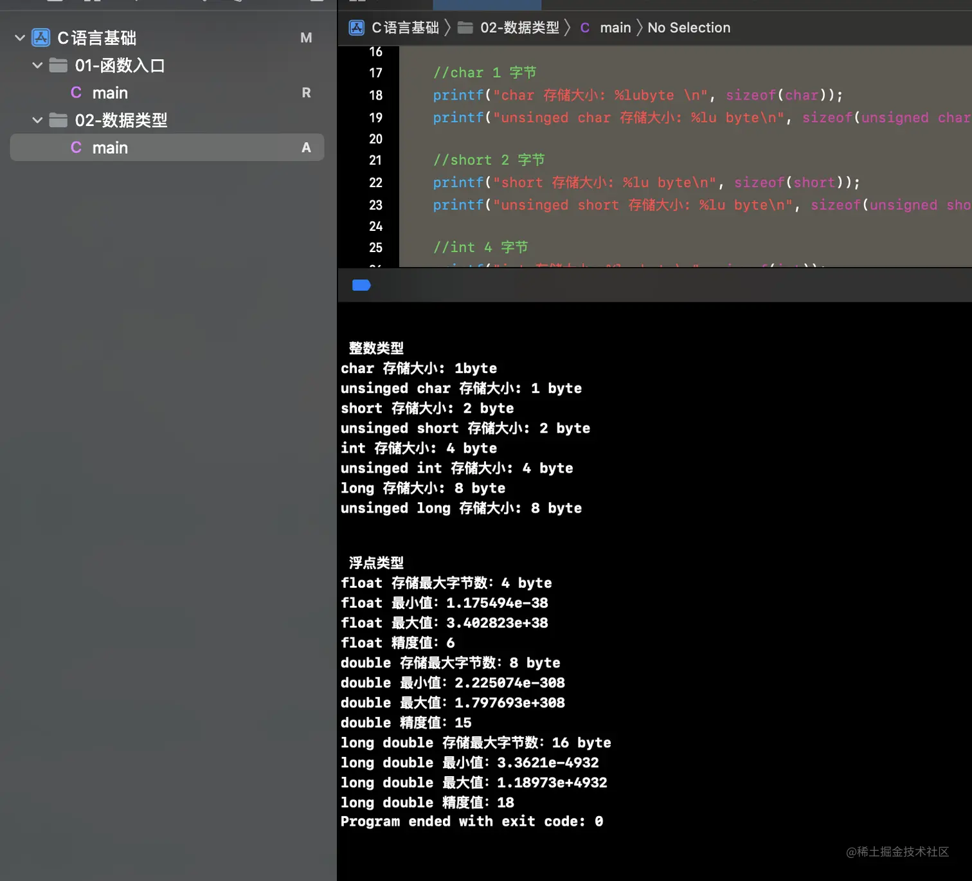Select the C语言基础 project name in the navigator

(97, 38)
